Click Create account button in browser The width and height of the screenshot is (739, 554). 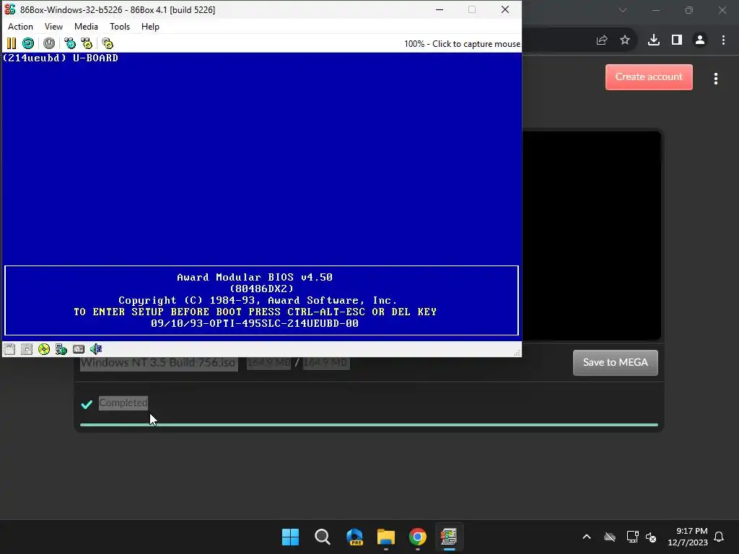[x=649, y=76]
